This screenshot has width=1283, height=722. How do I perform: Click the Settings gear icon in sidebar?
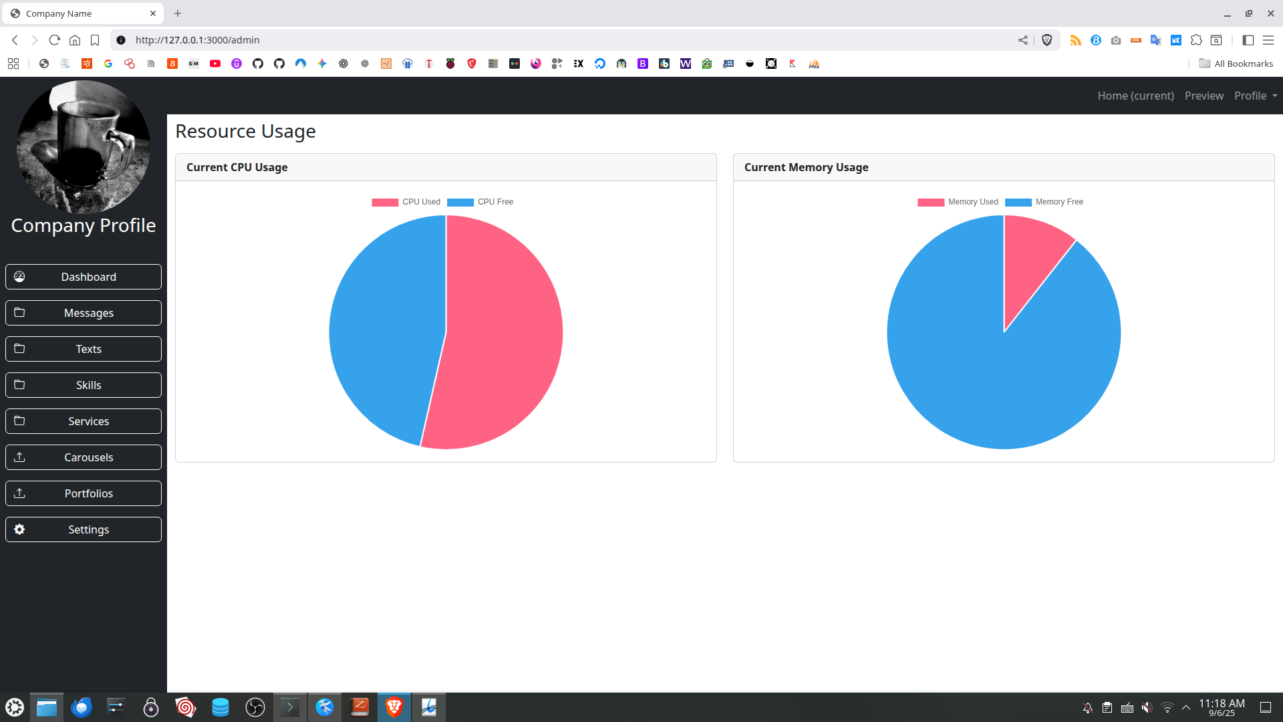[x=19, y=529]
